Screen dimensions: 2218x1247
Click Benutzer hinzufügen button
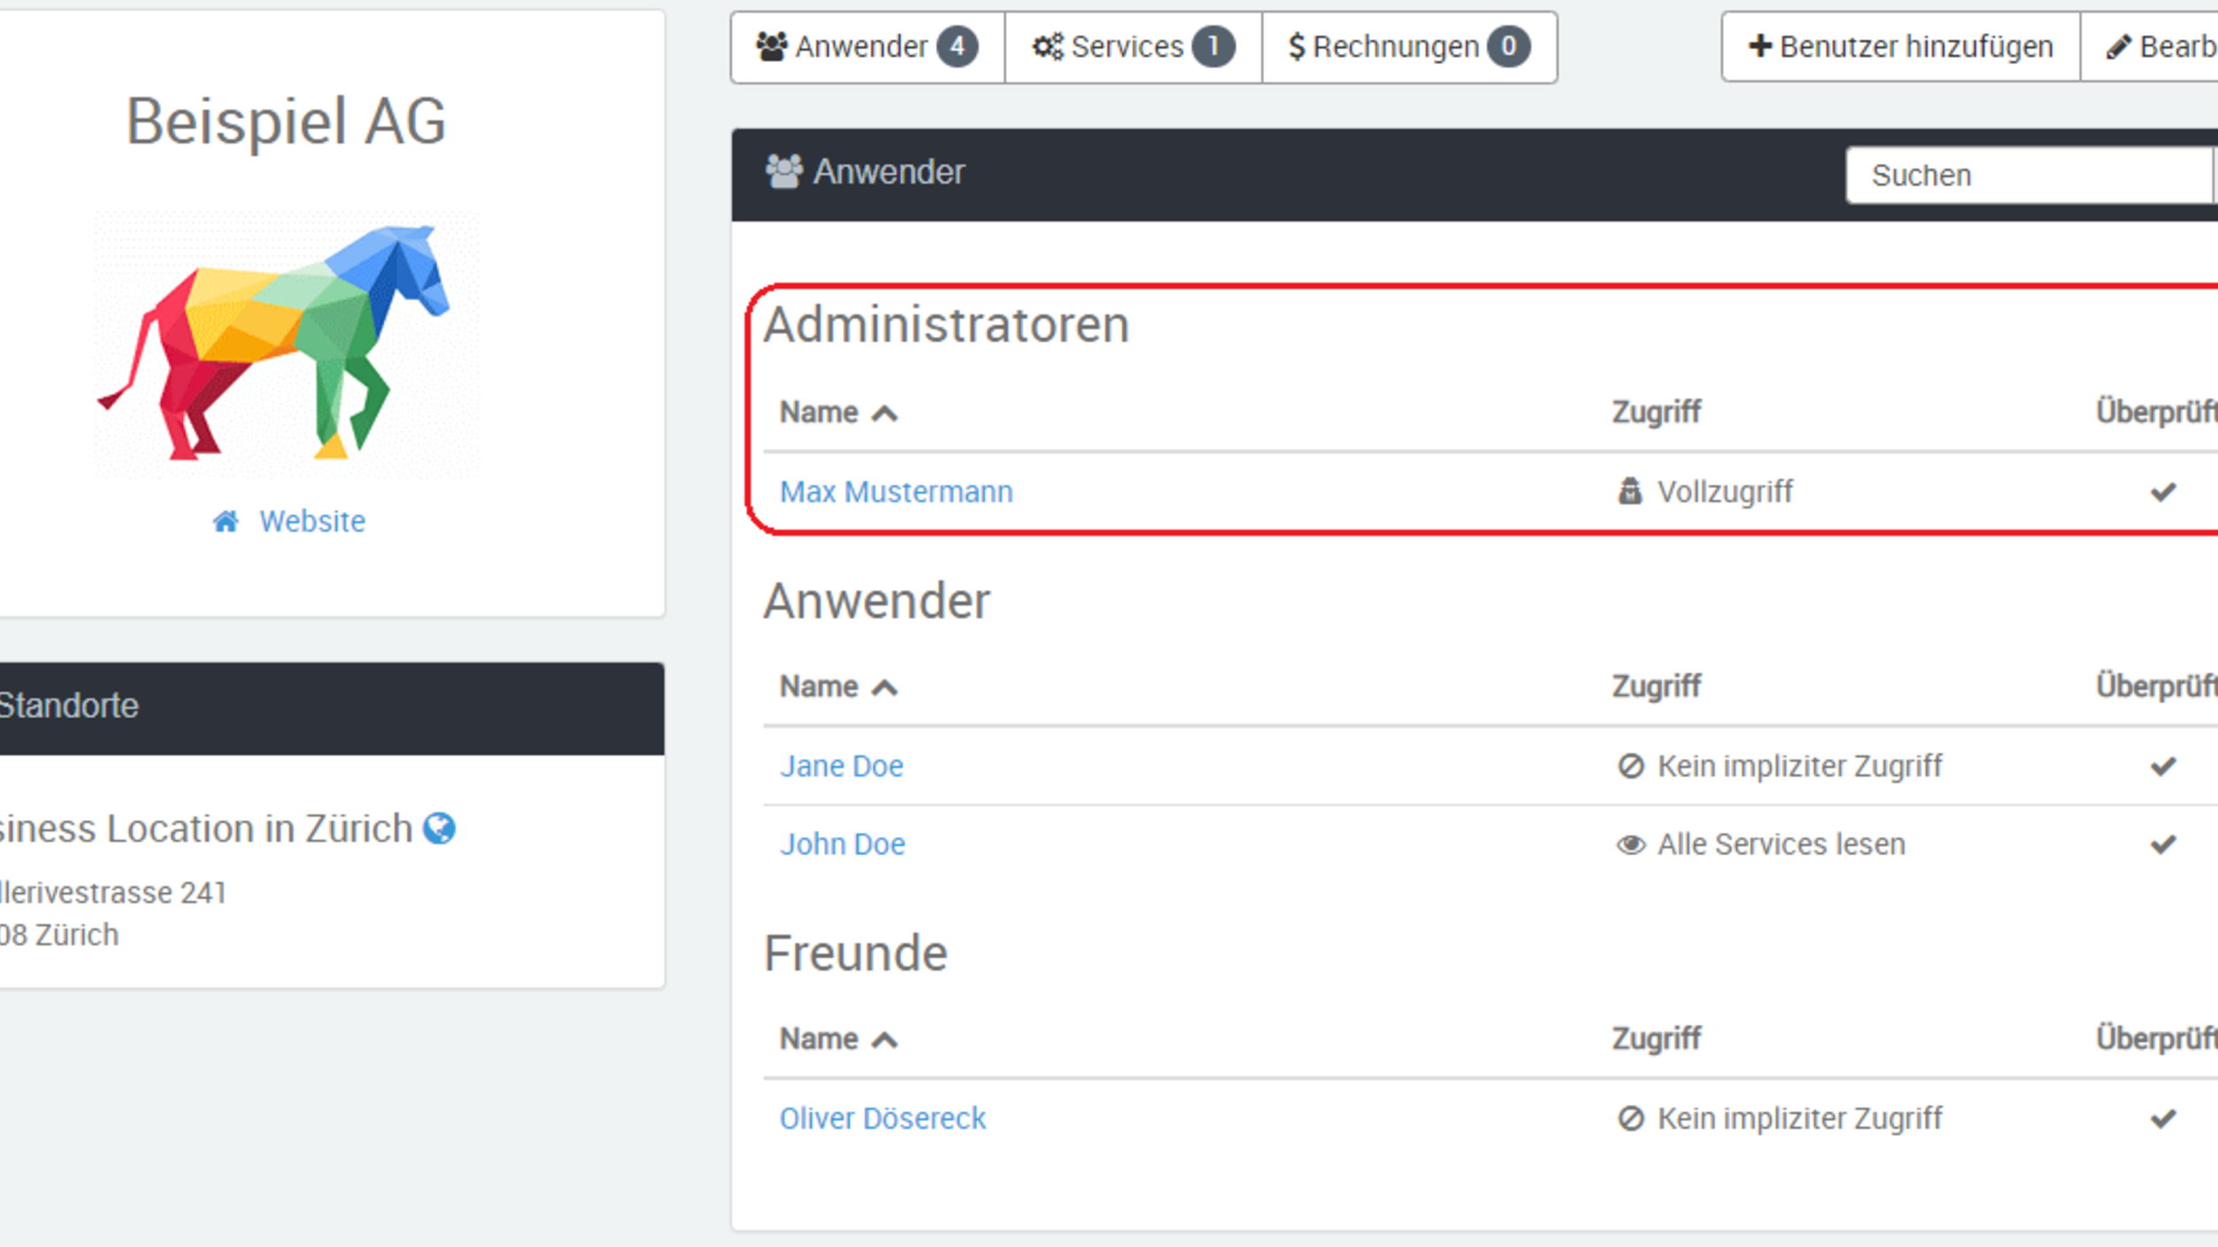pyautogui.click(x=1900, y=47)
